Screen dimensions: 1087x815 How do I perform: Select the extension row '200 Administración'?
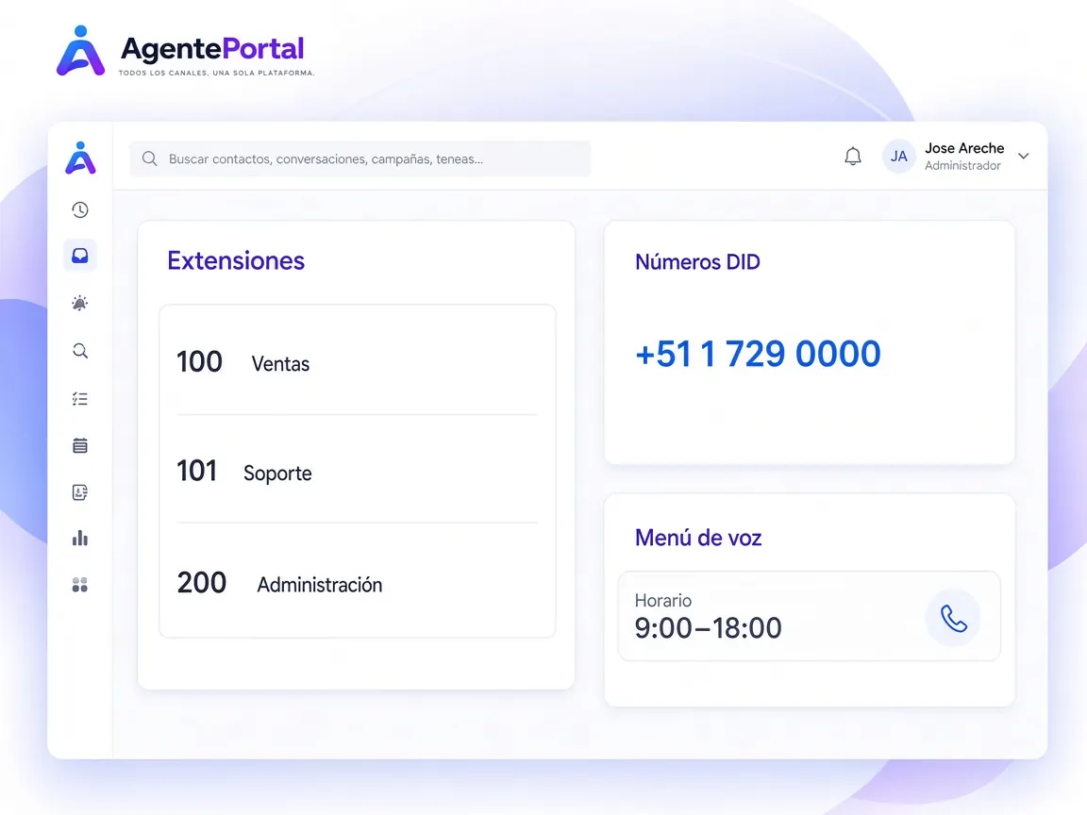tap(357, 583)
